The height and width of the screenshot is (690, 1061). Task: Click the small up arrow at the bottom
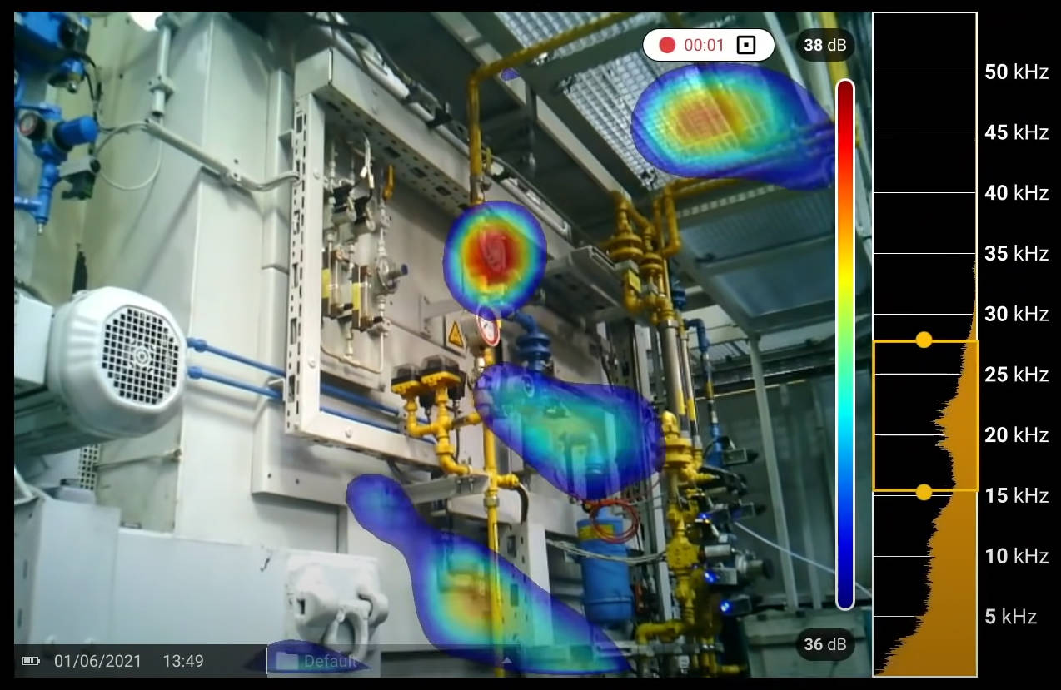point(506,662)
